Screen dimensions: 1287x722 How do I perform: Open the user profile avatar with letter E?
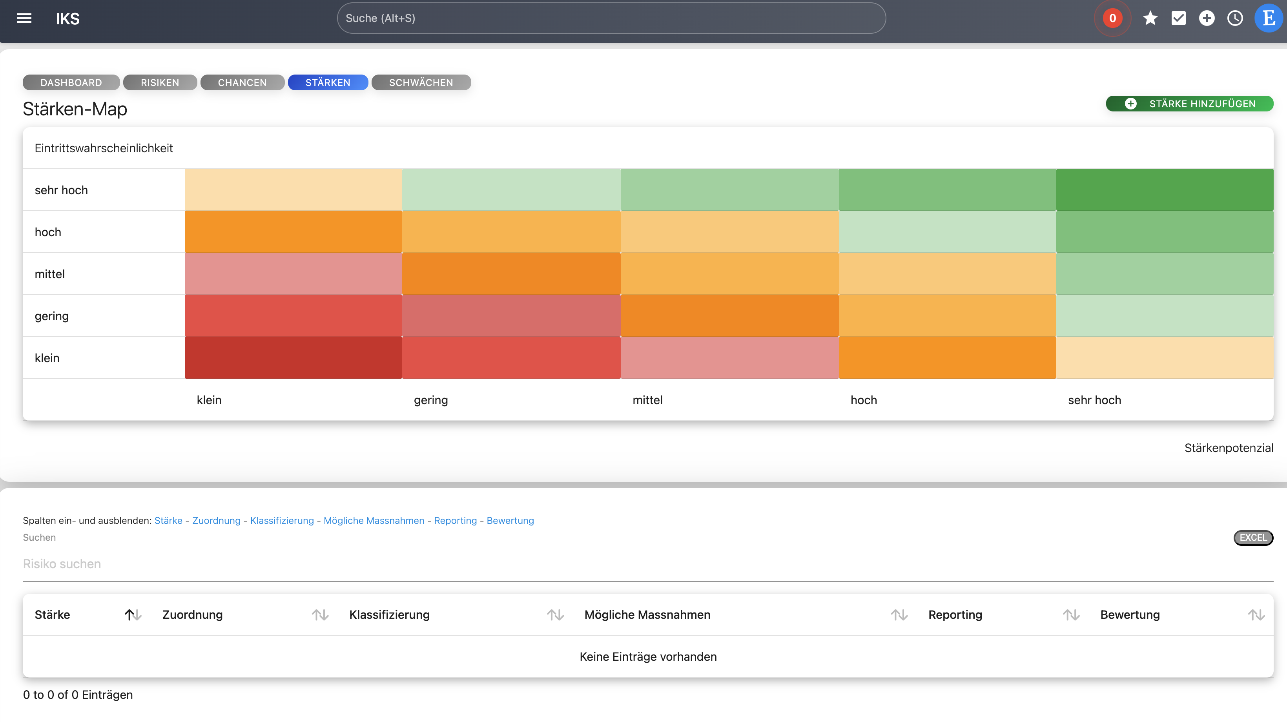(1268, 18)
